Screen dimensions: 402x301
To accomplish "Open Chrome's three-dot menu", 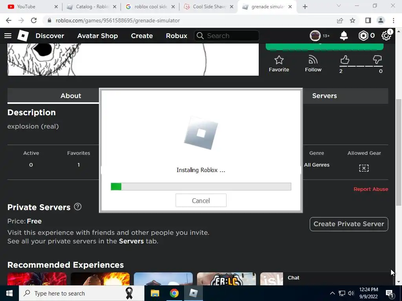I will 393,20.
